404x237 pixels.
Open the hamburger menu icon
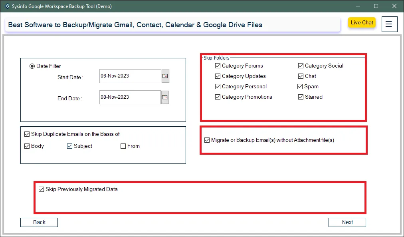389,24
